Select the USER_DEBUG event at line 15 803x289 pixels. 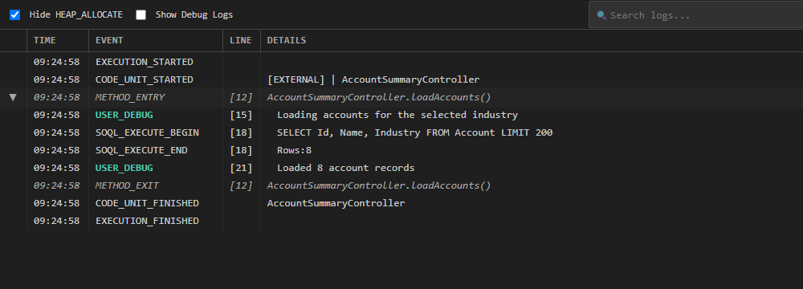point(124,116)
